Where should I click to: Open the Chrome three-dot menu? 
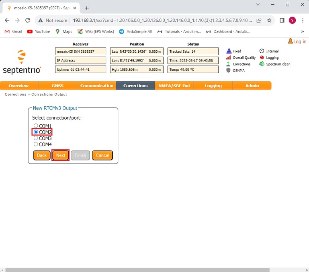[302, 20]
